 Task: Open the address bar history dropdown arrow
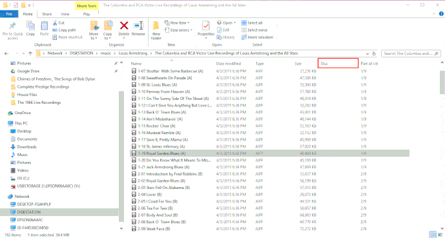[367, 54]
